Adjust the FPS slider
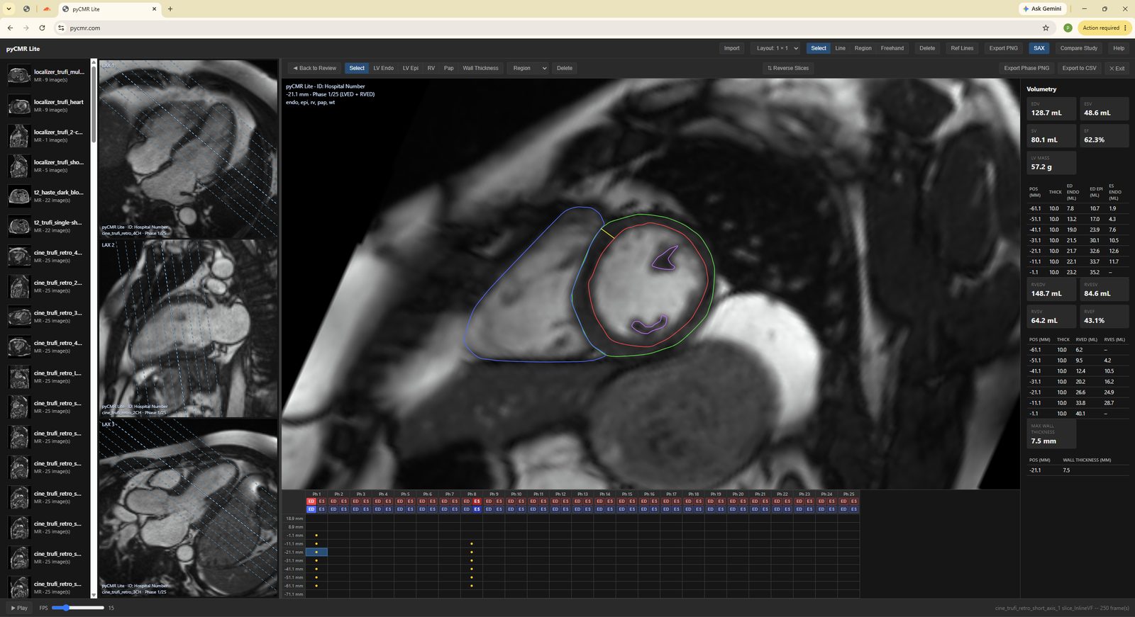This screenshot has height=617, width=1135. tap(78, 608)
